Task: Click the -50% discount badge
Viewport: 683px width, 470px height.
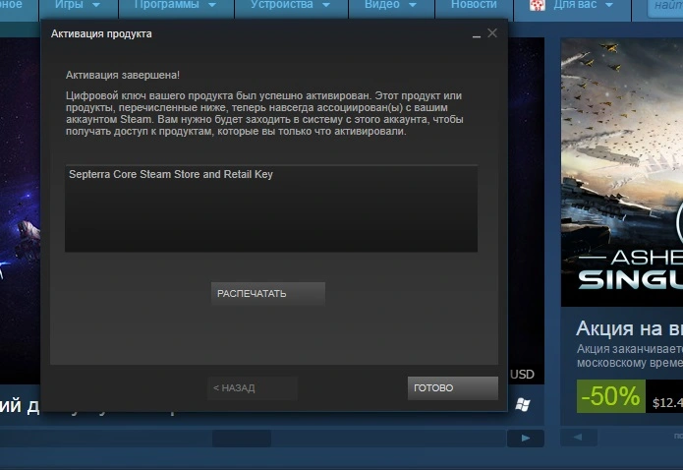Action: point(610,396)
